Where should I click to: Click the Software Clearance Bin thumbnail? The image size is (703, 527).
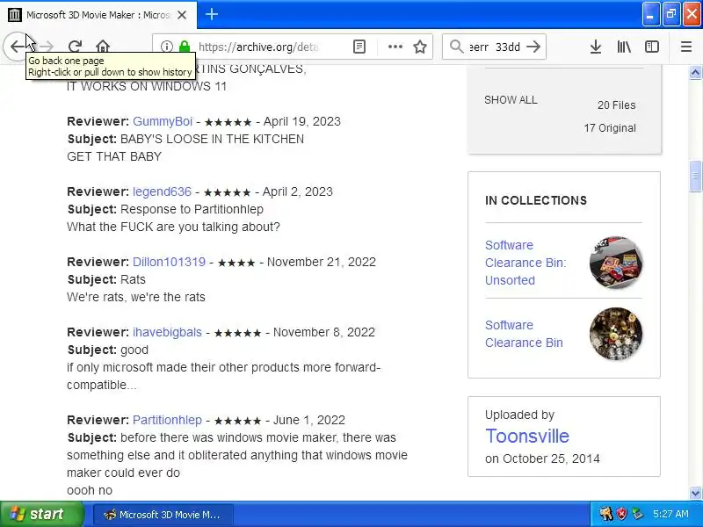[616, 334]
